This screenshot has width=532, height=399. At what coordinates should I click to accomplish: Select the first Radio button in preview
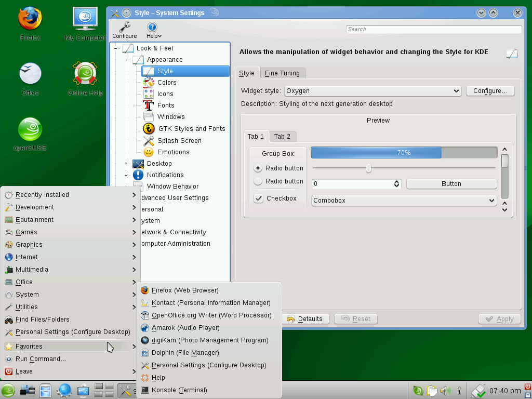[x=258, y=168]
